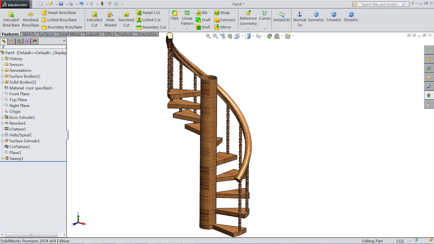Click the Boundary Cut tool
The width and height of the screenshot is (434, 244).
point(151,27)
